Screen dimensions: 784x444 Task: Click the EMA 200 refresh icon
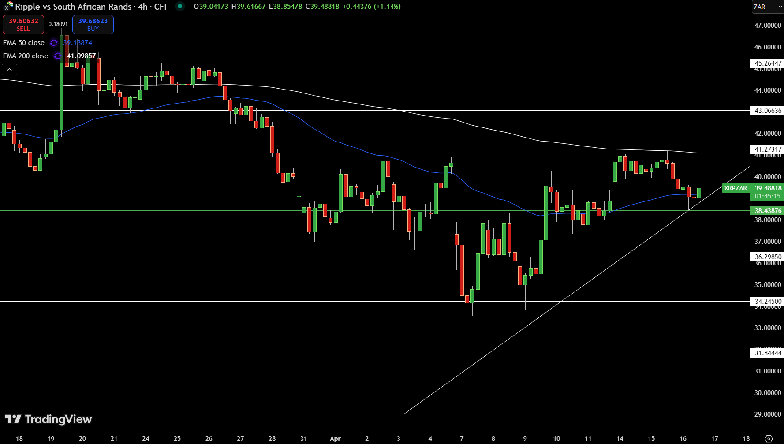point(57,56)
